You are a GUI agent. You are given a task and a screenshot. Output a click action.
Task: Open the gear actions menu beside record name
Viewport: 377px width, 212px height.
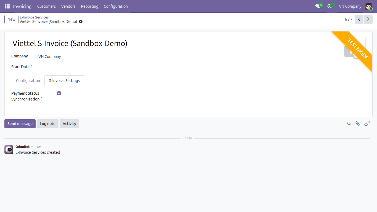pos(81,22)
